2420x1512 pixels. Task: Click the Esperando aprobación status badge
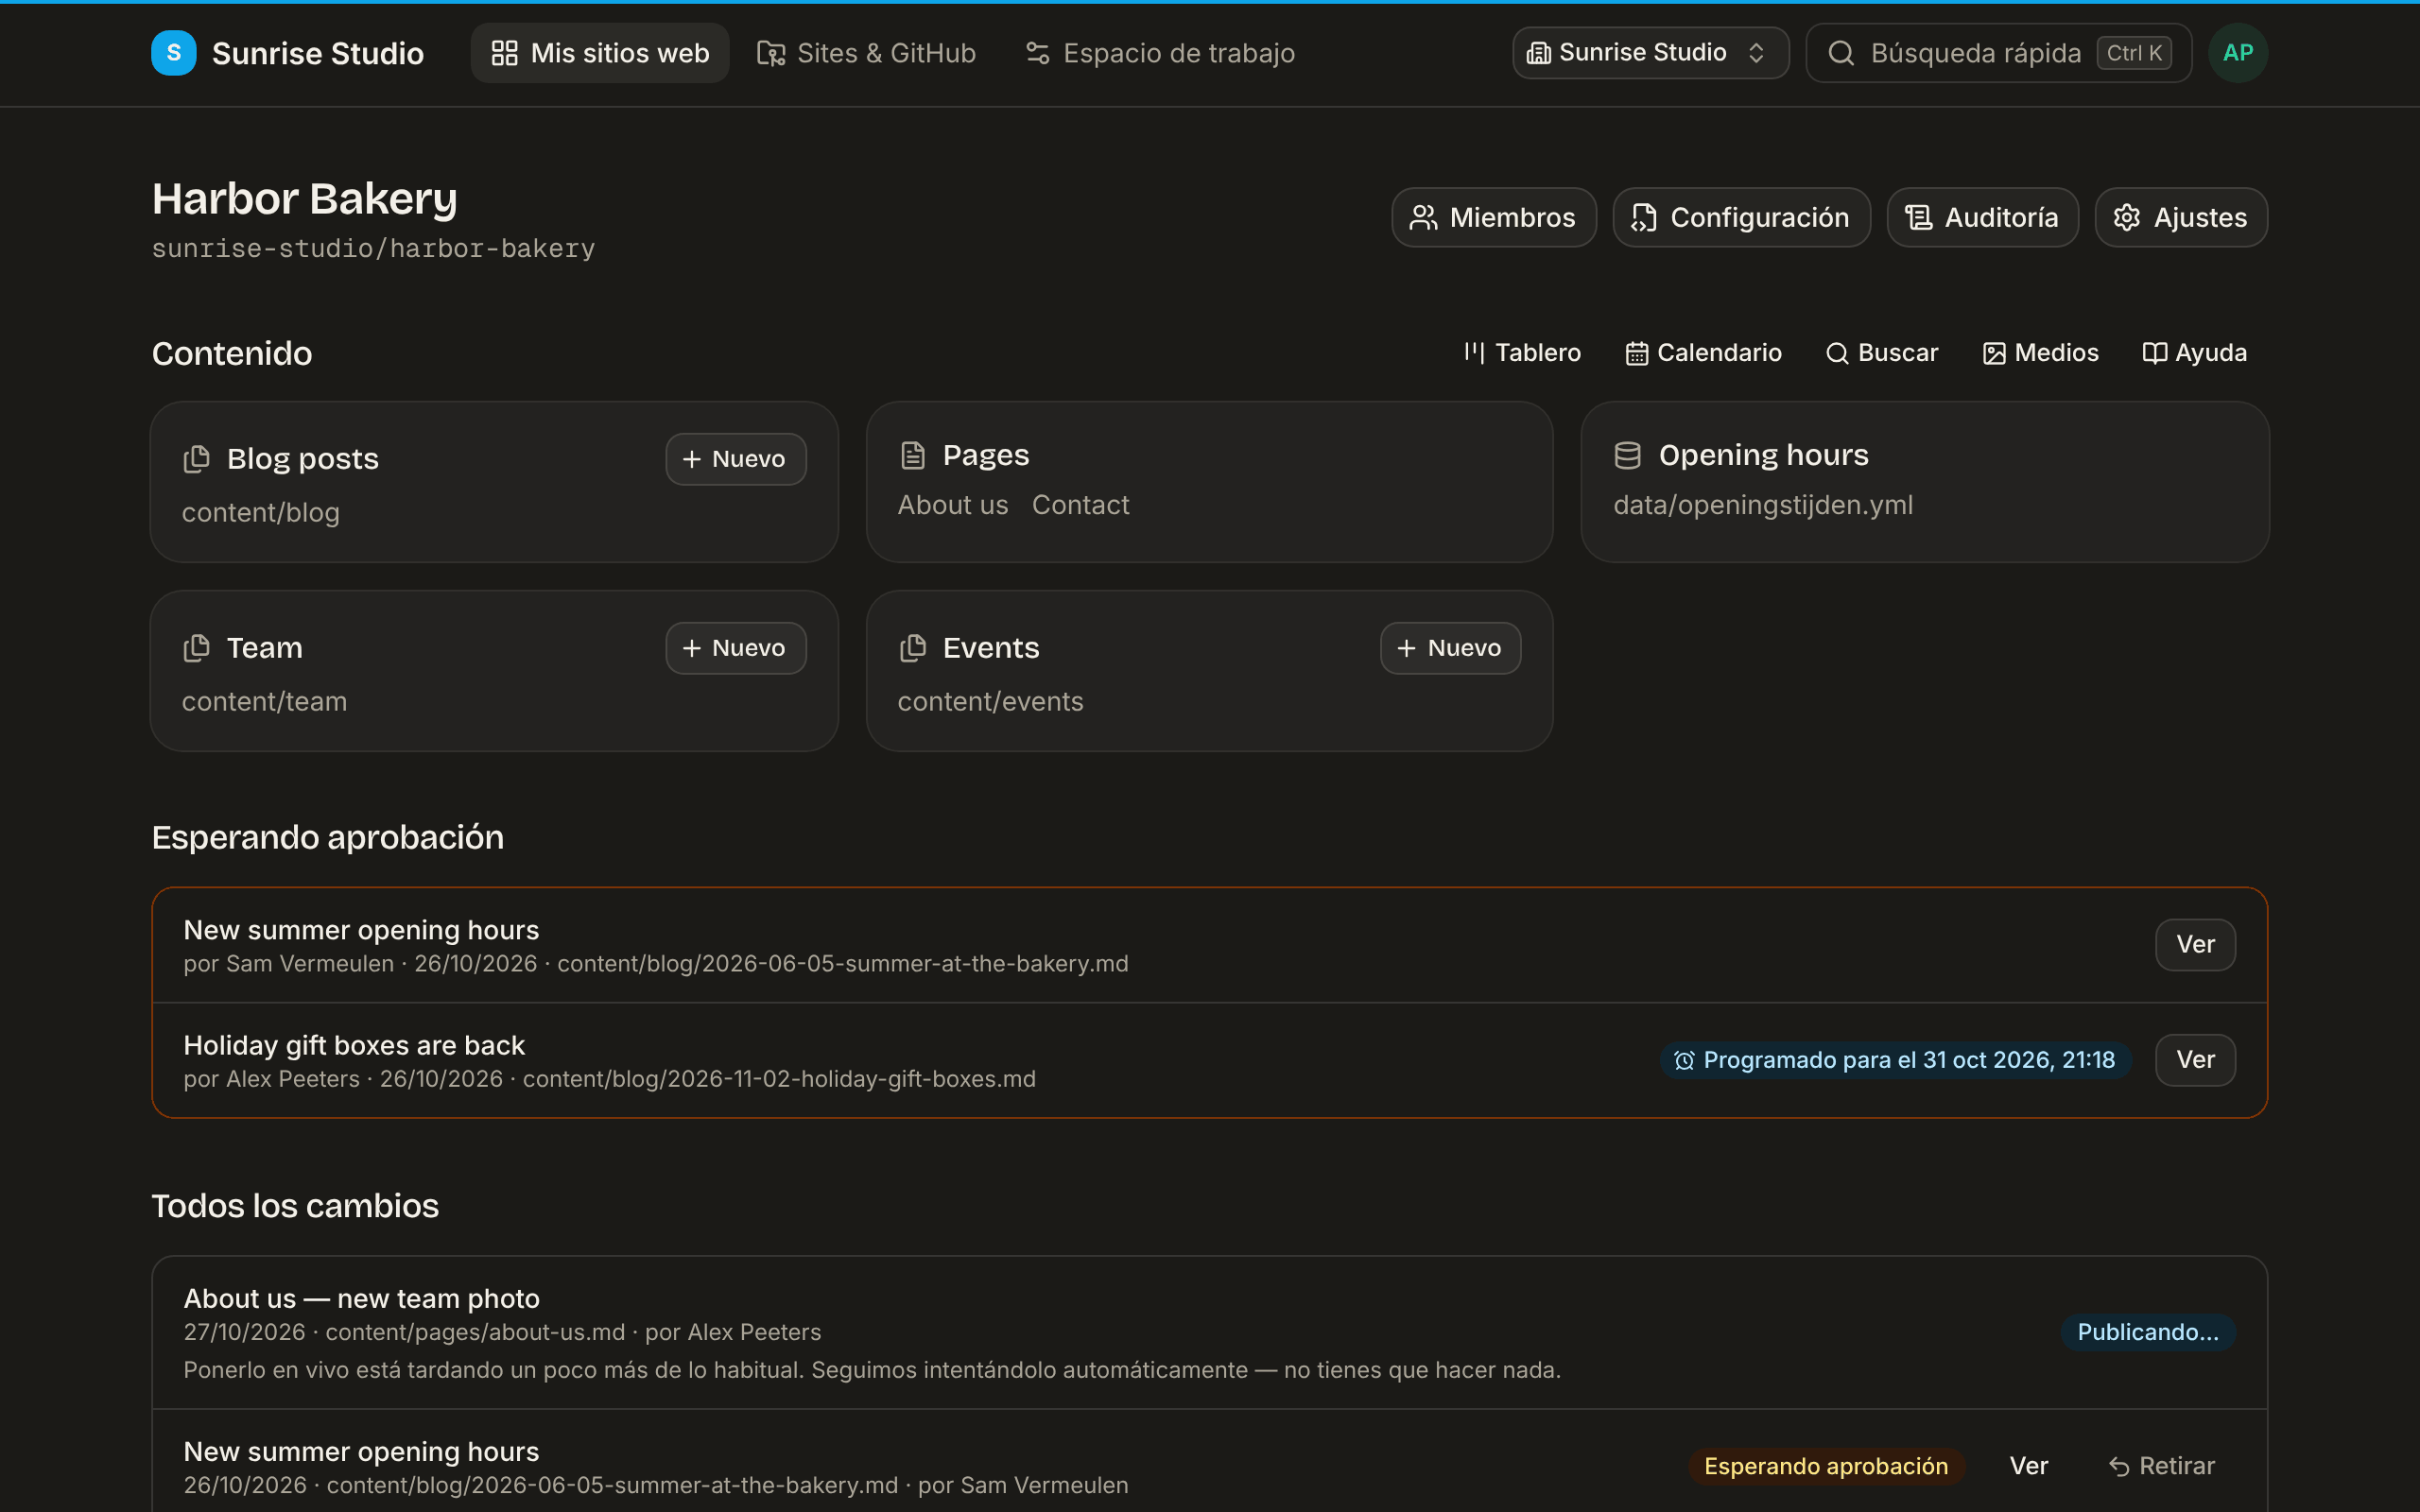pos(1826,1466)
